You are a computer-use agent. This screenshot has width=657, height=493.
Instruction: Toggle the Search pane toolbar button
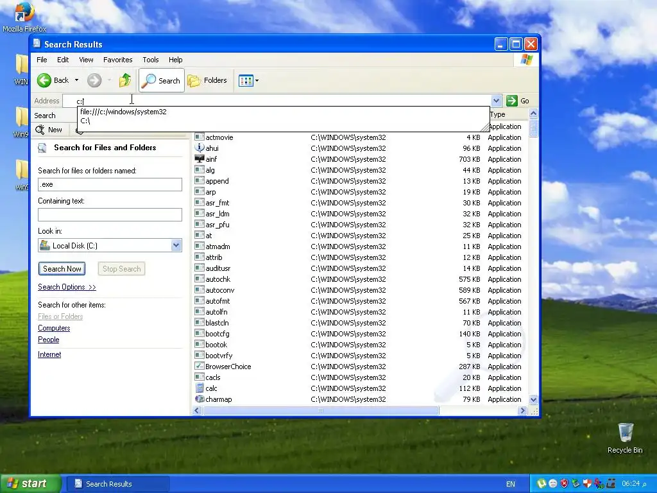click(x=161, y=80)
